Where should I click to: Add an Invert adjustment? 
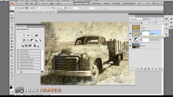22,46
